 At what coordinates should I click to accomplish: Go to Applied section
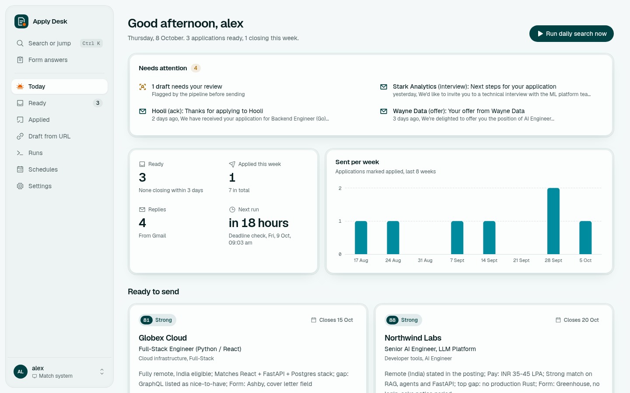pos(59,120)
